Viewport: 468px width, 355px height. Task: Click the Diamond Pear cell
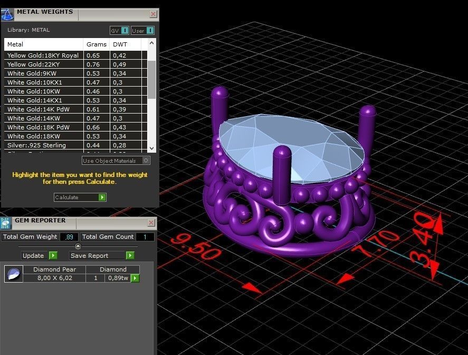click(55, 269)
